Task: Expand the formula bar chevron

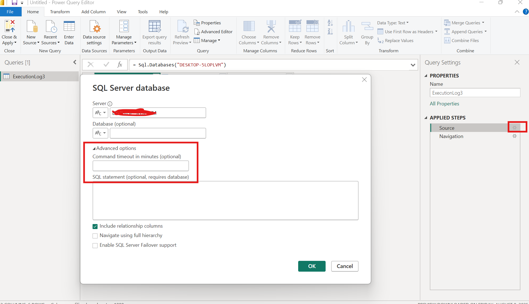Action: pyautogui.click(x=413, y=65)
